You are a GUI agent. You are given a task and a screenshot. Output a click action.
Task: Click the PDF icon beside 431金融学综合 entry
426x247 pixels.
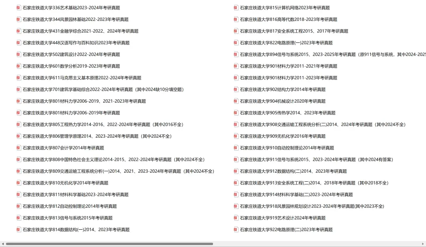pyautogui.click(x=19, y=31)
